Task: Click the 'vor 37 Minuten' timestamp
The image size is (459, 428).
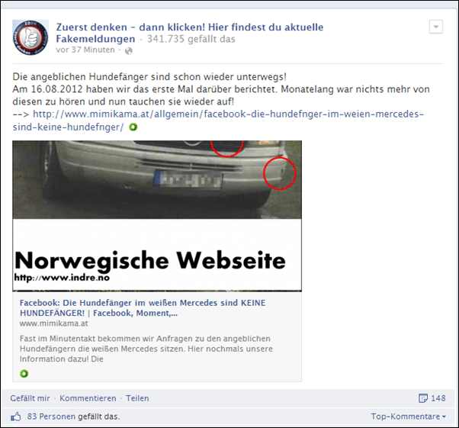Action: [85, 50]
